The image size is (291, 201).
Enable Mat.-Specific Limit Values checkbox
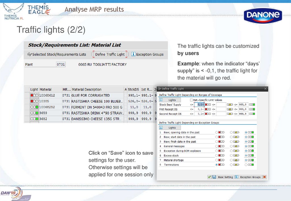tap(191, 100)
